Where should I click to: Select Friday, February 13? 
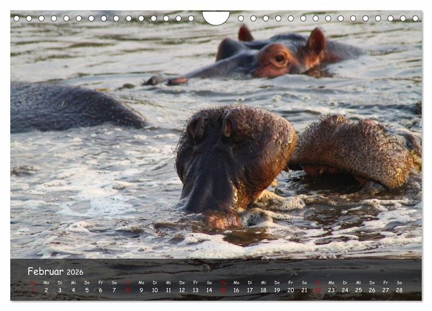(x=195, y=290)
